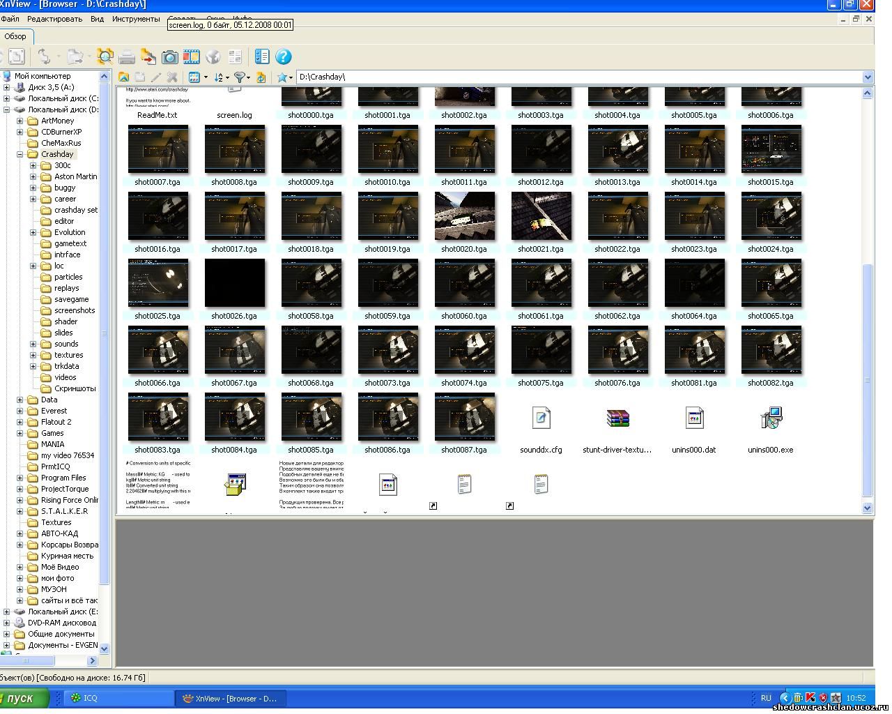This screenshot has width=892, height=714.
Task: Click the screen.log file label
Action: pyautogui.click(x=234, y=115)
